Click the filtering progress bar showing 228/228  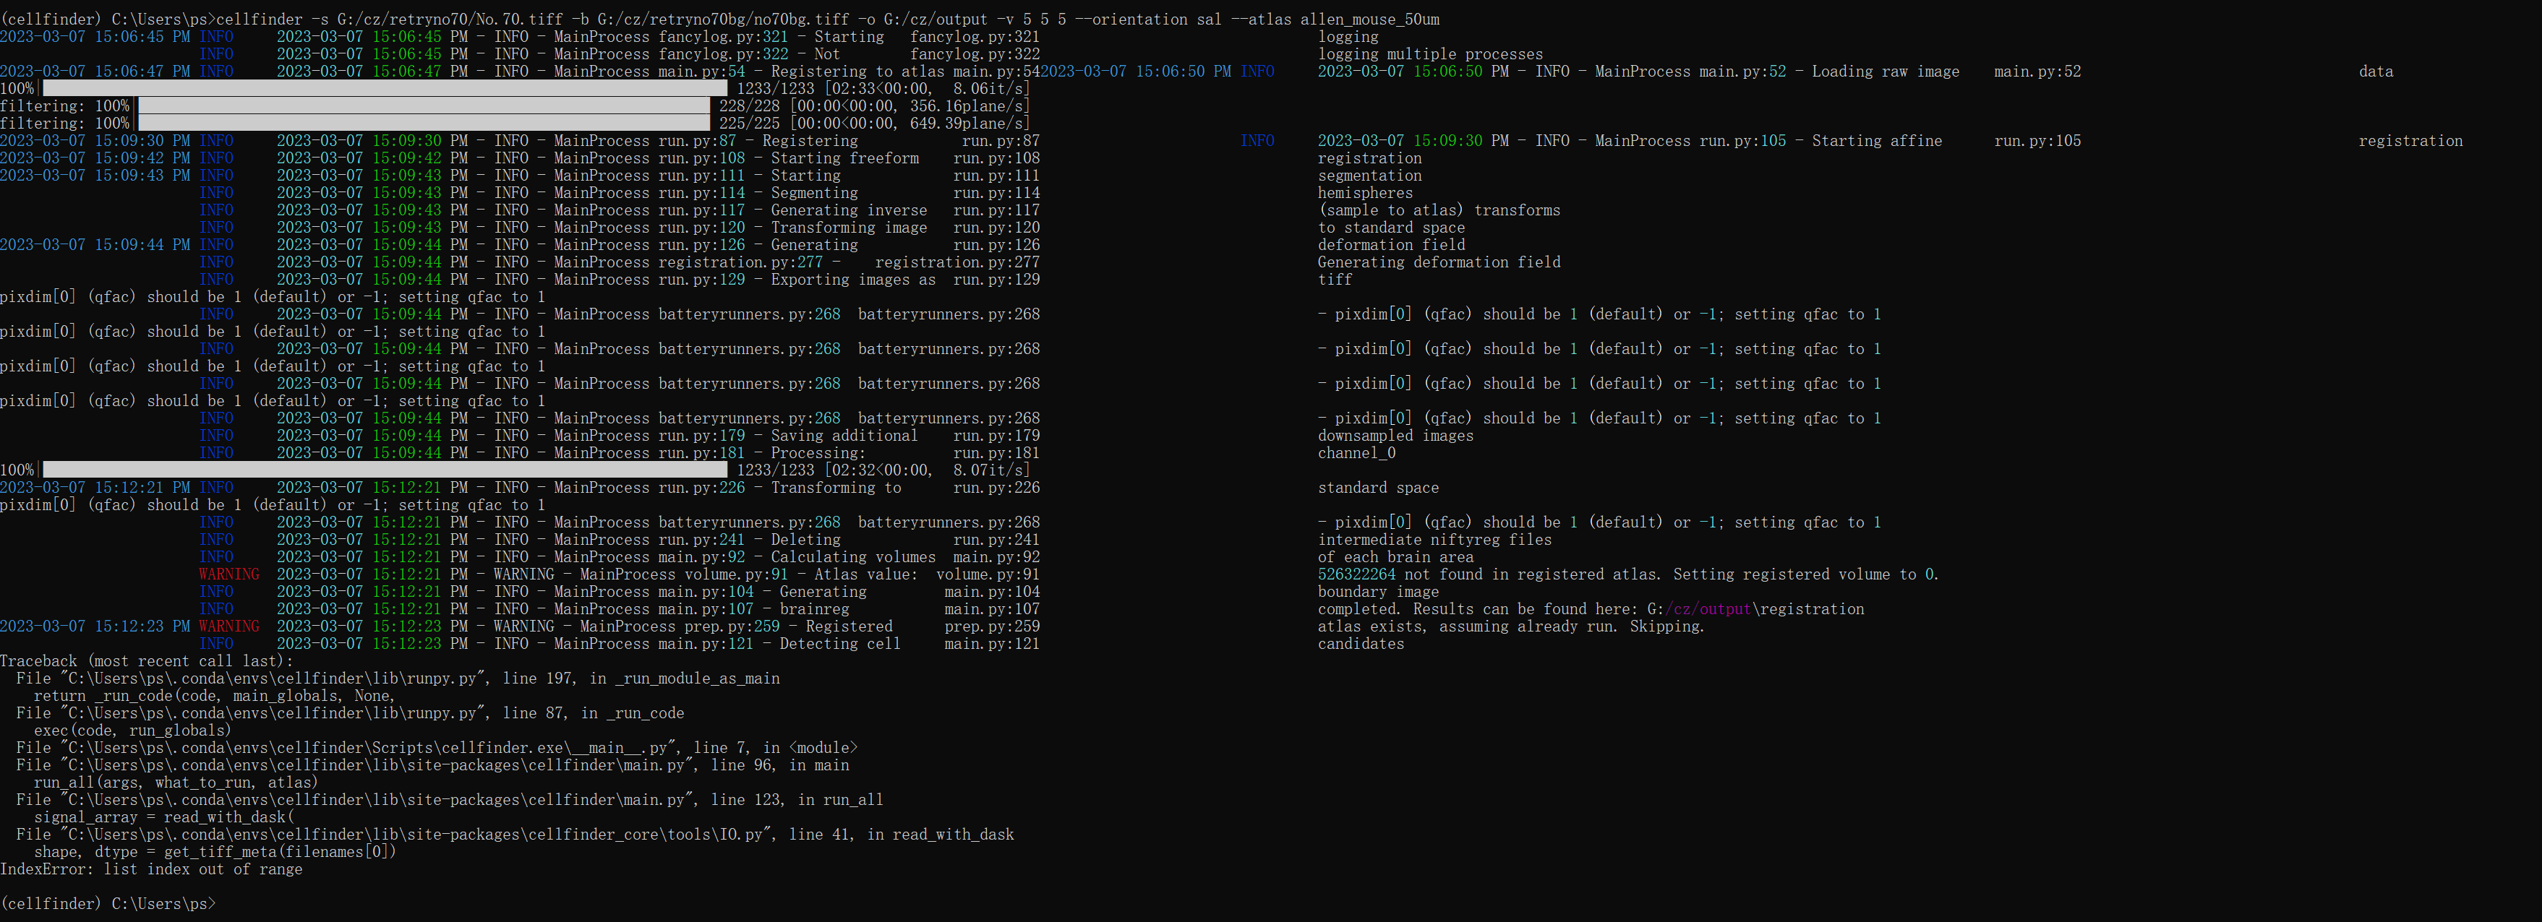[x=424, y=105]
